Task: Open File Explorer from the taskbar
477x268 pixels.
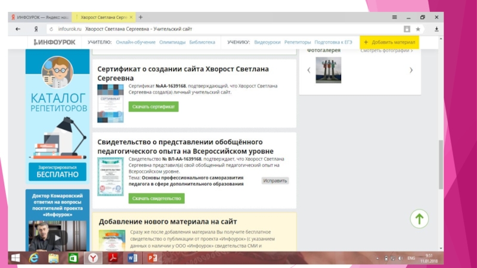Action: click(x=53, y=258)
